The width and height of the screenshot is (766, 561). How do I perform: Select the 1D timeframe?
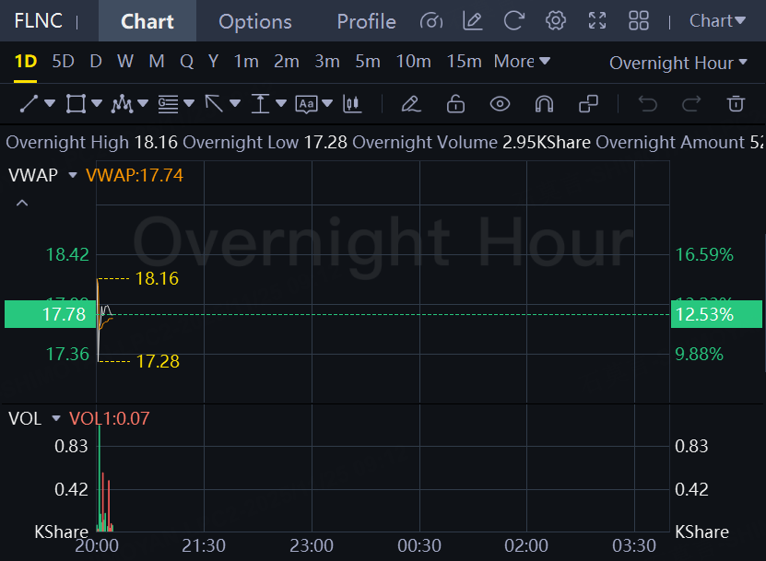pyautogui.click(x=26, y=62)
